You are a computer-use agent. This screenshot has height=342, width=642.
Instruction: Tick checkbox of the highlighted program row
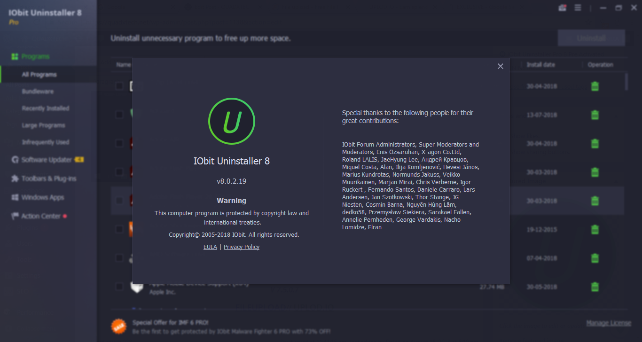(x=119, y=201)
